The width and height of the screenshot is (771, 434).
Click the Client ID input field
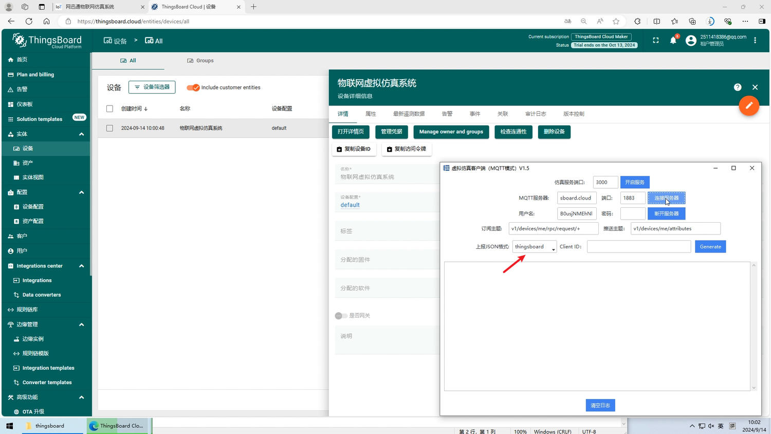tap(638, 247)
